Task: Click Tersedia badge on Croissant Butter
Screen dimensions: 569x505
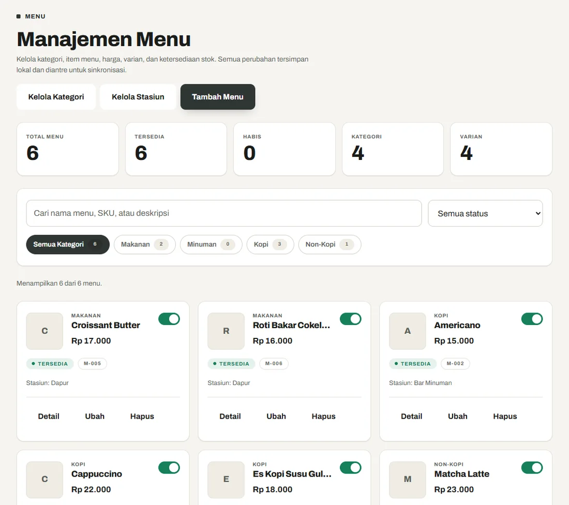Action: [50, 363]
